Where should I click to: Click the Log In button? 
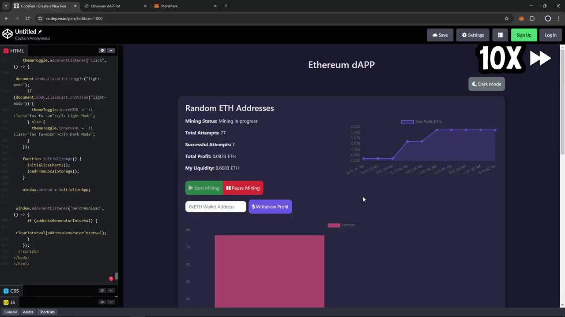pyautogui.click(x=550, y=35)
